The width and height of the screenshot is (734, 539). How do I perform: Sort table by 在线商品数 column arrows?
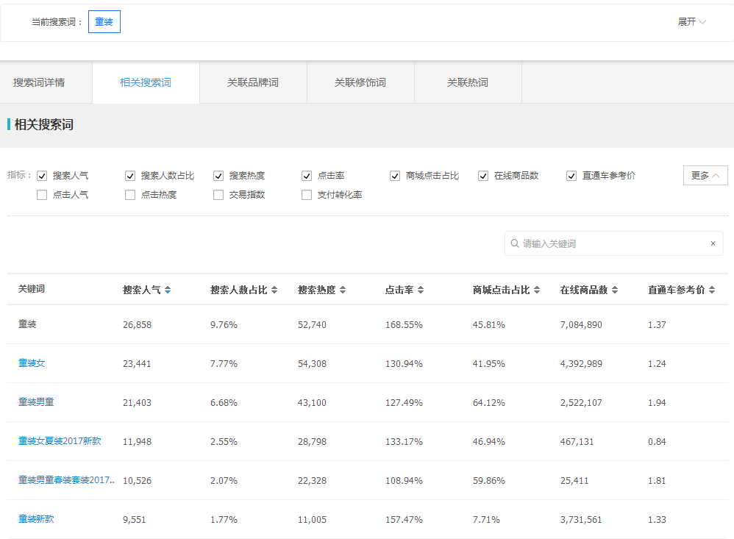pyautogui.click(x=615, y=290)
